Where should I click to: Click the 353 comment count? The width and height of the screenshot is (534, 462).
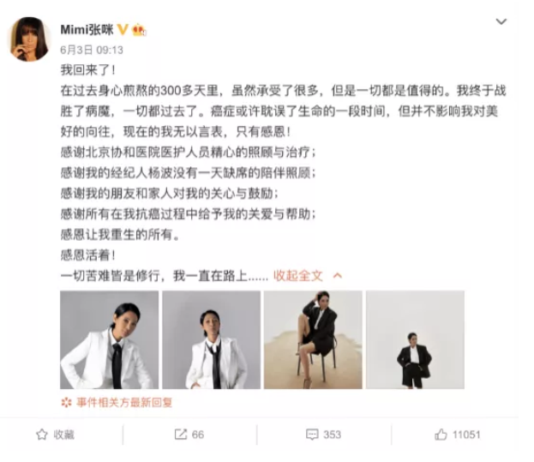click(x=332, y=435)
